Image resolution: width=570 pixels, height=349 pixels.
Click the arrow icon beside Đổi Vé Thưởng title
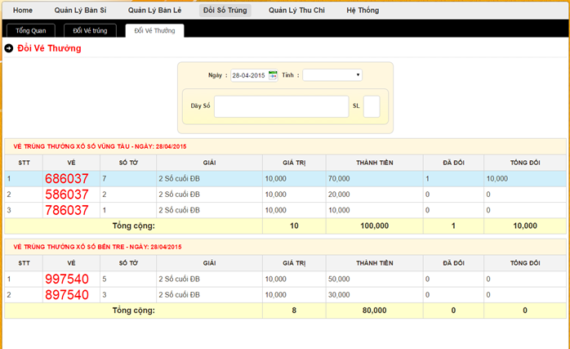click(9, 49)
